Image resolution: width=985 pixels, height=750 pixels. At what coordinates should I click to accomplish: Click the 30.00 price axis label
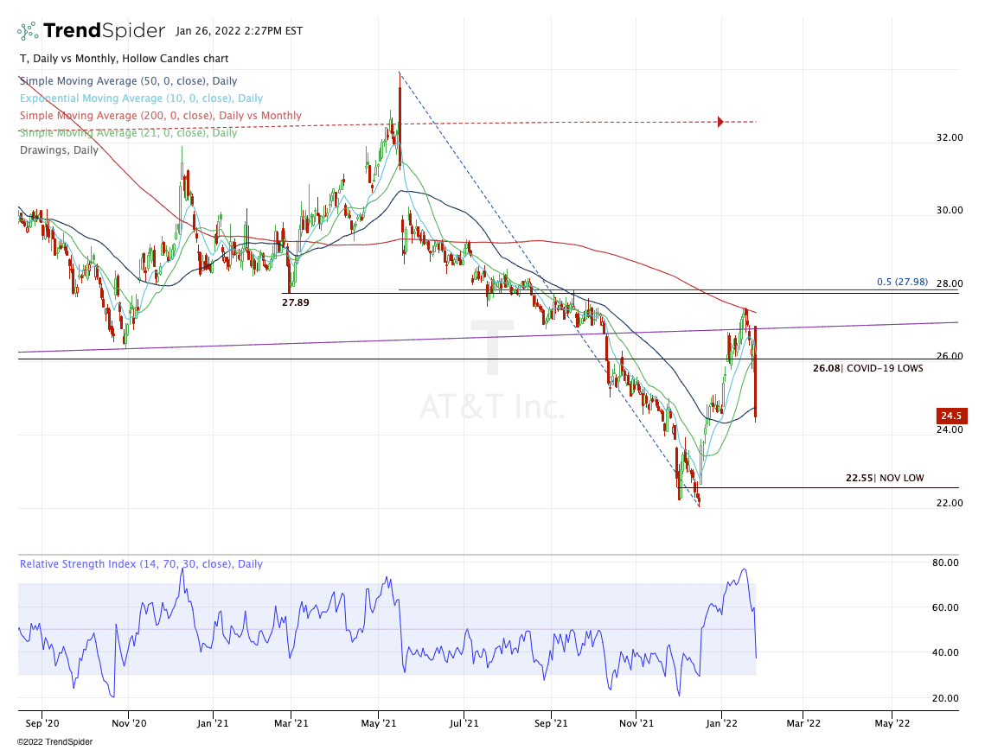[x=950, y=210]
